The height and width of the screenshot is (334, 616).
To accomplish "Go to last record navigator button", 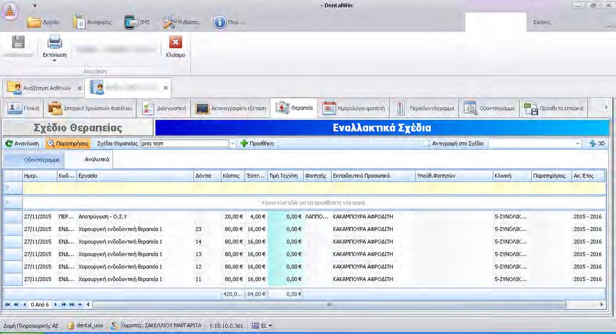I will pyautogui.click(x=72, y=305).
